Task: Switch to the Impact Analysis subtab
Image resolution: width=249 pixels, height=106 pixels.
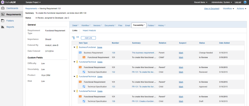Action: [x=89, y=31]
